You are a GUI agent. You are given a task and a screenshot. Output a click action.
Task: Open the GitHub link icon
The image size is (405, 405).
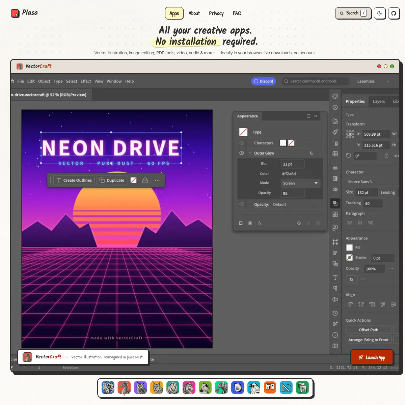pyautogui.click(x=394, y=13)
